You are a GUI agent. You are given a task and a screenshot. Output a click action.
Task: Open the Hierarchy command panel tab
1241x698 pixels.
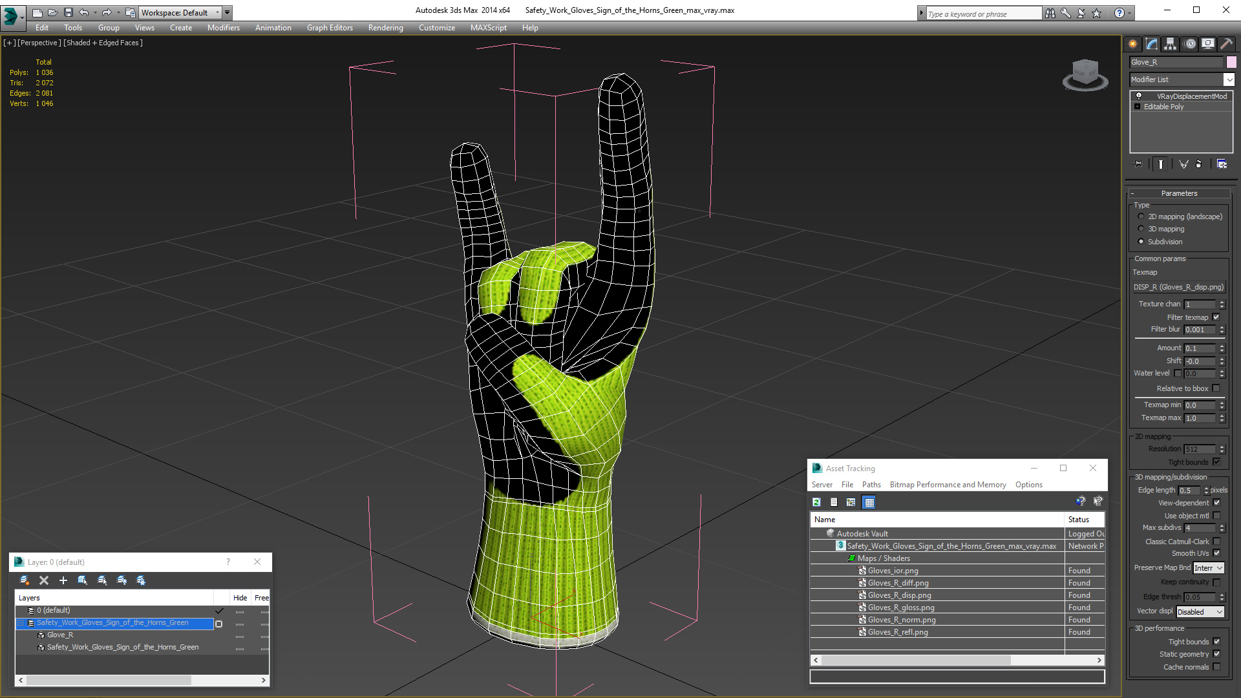[1171, 44]
